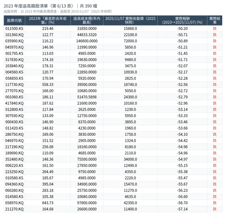Click closing price 72000.0
Screen dimensions: 226x216
pos(130,41)
